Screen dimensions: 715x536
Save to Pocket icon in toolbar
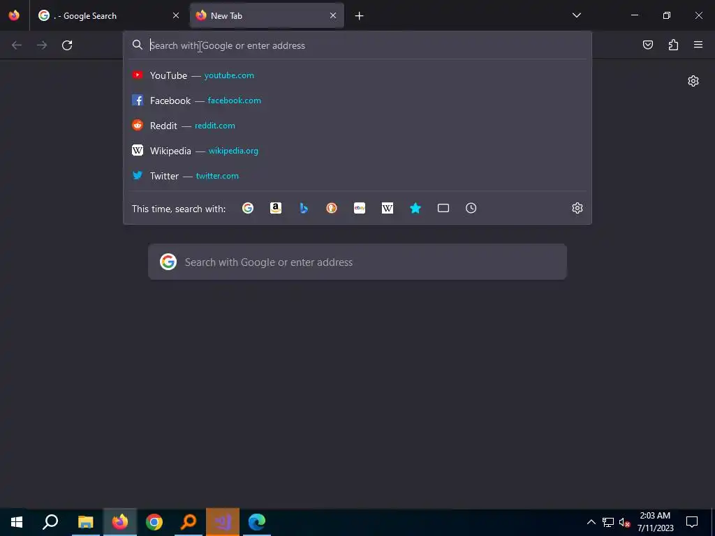coord(648,45)
